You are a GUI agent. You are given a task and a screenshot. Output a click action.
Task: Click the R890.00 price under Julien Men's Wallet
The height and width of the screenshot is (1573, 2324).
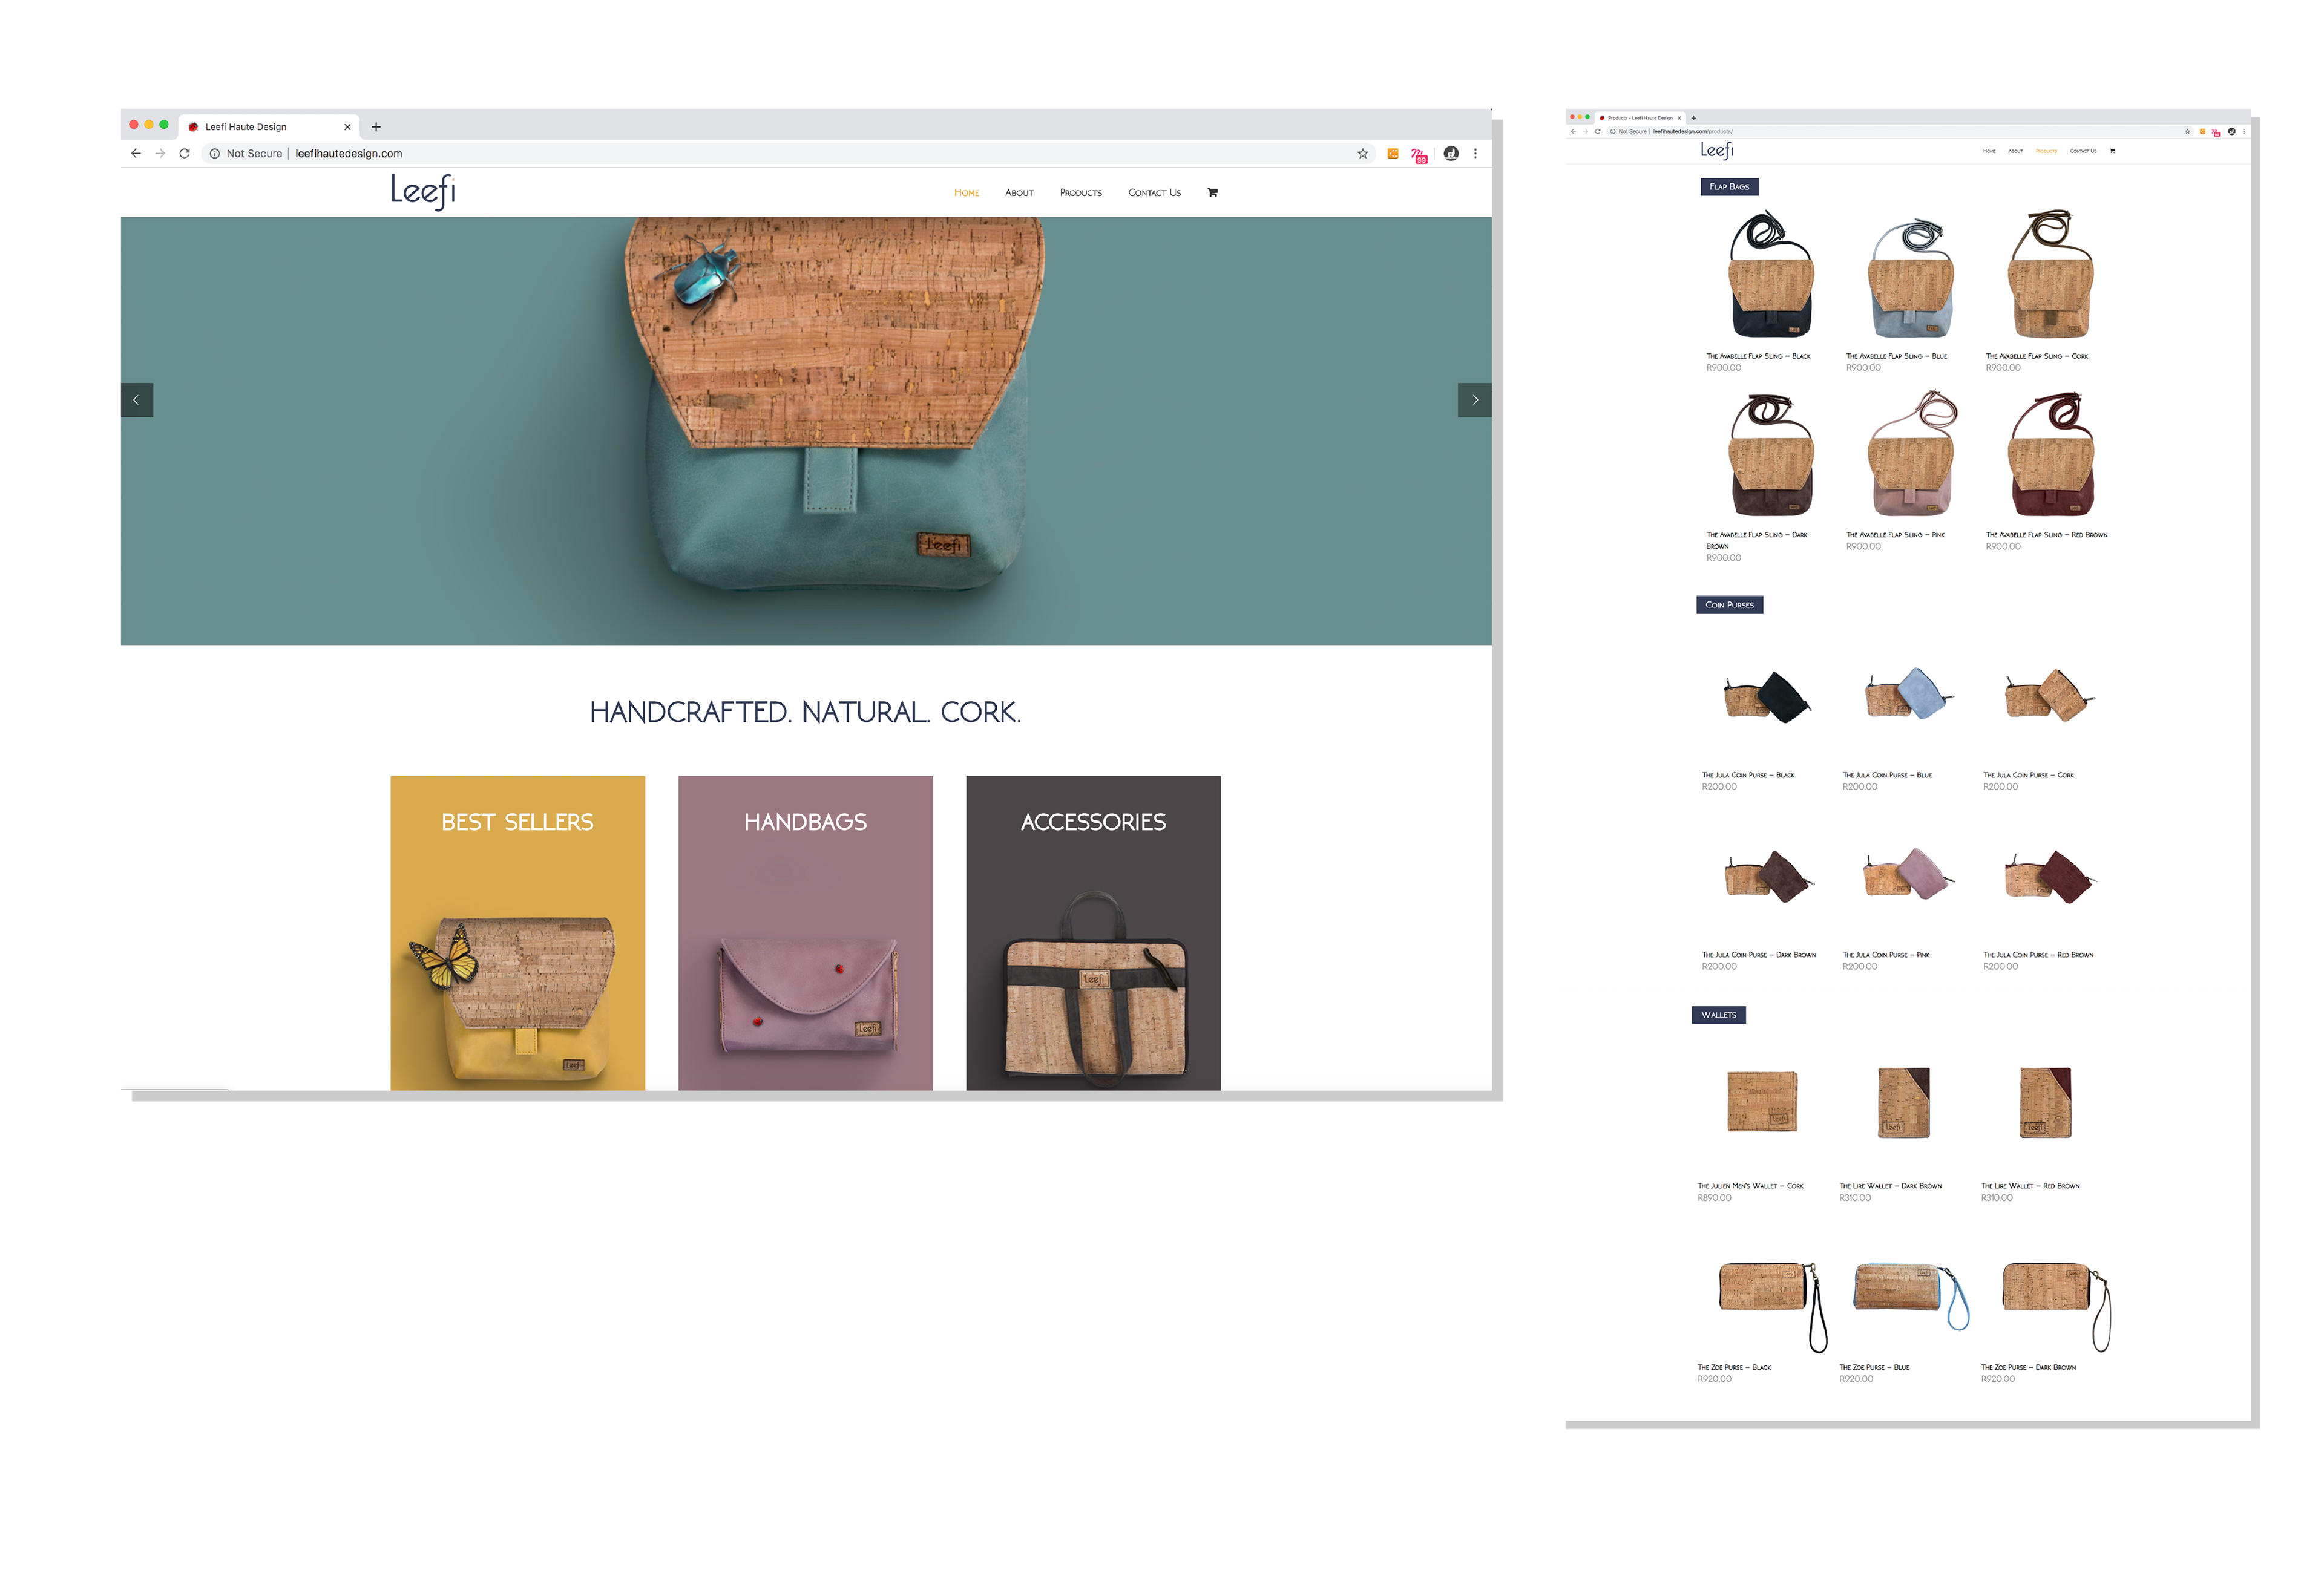[x=1714, y=1197]
